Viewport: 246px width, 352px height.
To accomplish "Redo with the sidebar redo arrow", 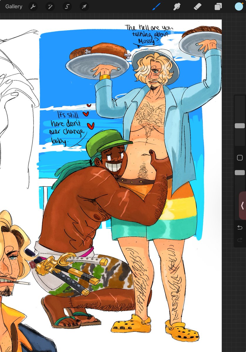I will 240,240.
